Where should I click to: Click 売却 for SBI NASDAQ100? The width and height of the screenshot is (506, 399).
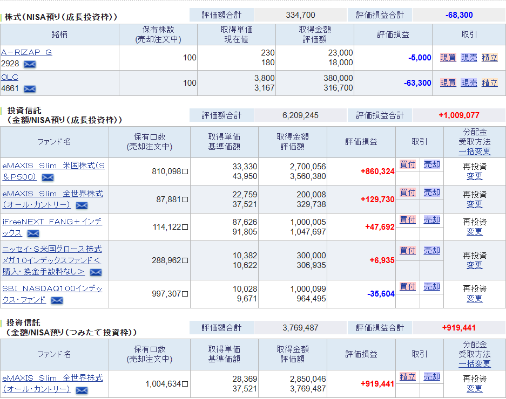click(432, 286)
